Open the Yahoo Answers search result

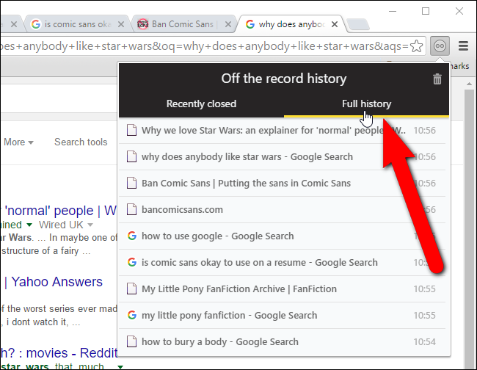[x=57, y=282]
